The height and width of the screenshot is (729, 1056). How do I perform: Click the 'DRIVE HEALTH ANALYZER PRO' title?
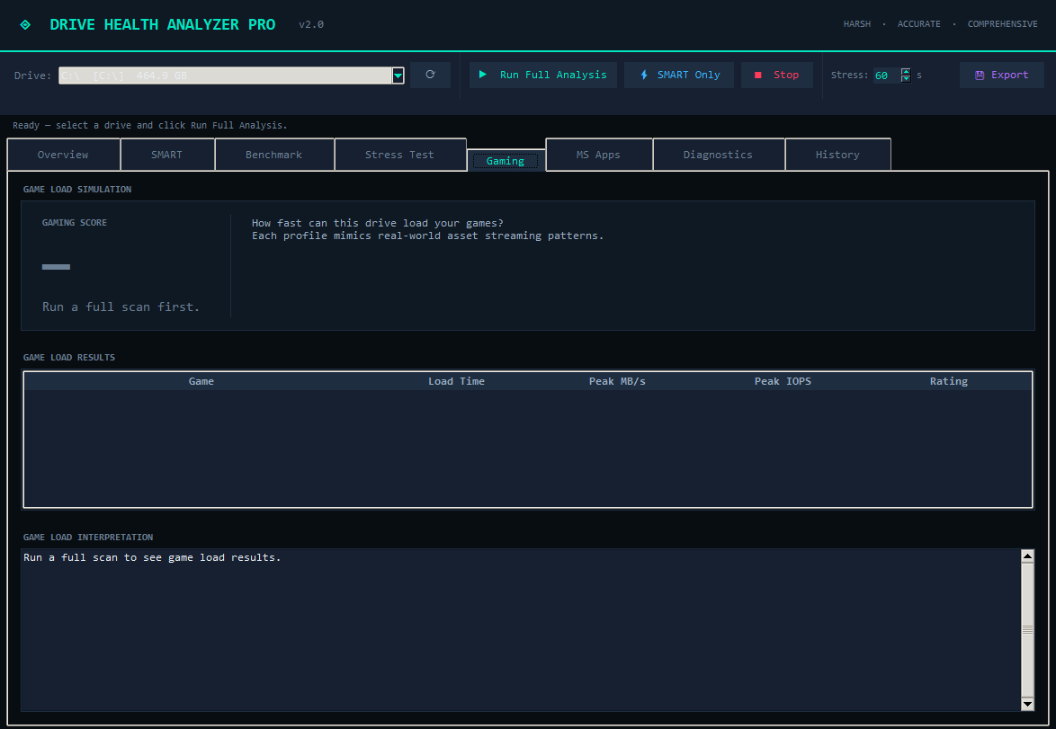point(162,24)
